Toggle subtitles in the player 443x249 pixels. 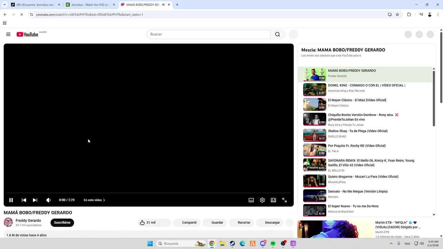pyautogui.click(x=251, y=200)
